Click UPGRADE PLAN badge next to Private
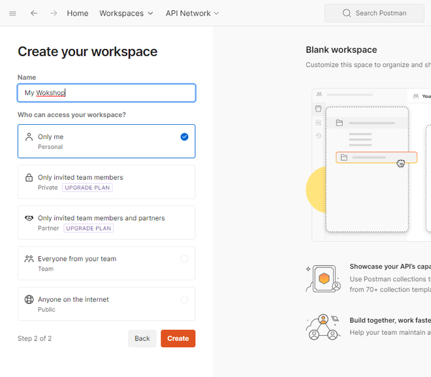 point(87,188)
